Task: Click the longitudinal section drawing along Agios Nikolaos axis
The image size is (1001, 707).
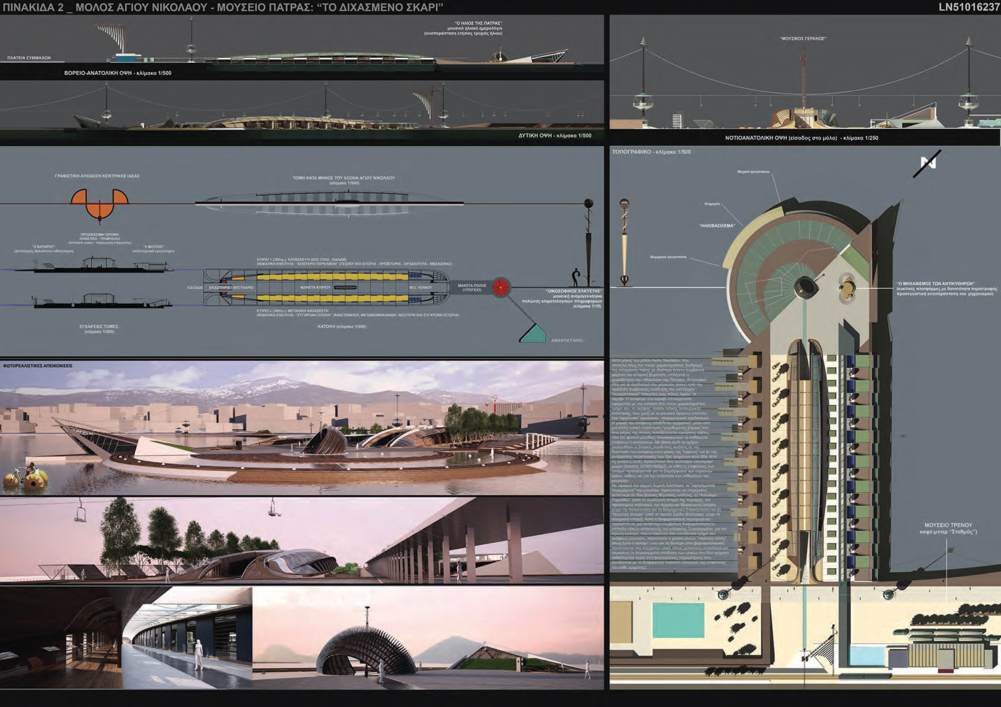Action: tap(329, 202)
